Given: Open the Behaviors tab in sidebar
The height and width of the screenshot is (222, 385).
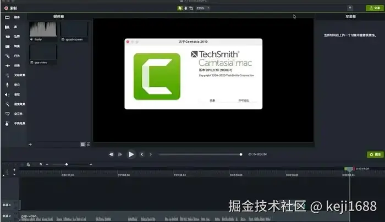Looking at the screenshot, I should pyautogui.click(x=12, y=56).
